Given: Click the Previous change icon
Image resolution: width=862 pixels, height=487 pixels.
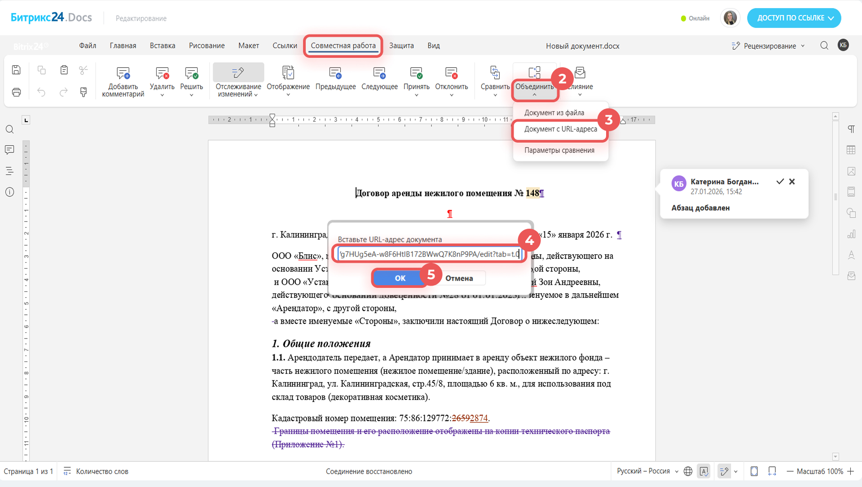Looking at the screenshot, I should click(335, 73).
